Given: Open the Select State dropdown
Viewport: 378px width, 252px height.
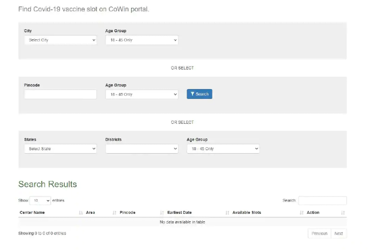Looking at the screenshot, I should (x=60, y=149).
